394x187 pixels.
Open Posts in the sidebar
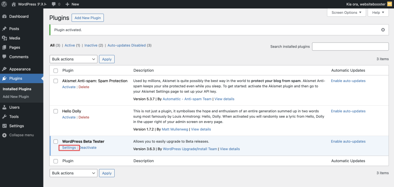click(14, 29)
